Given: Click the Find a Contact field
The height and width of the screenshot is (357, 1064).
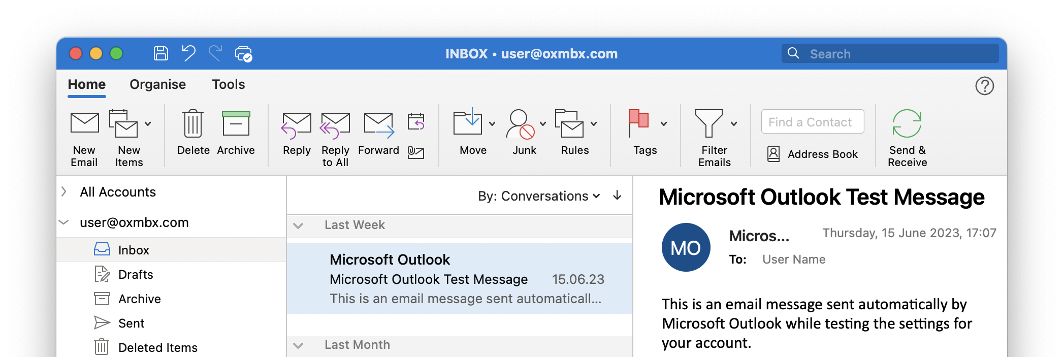Looking at the screenshot, I should tap(812, 122).
